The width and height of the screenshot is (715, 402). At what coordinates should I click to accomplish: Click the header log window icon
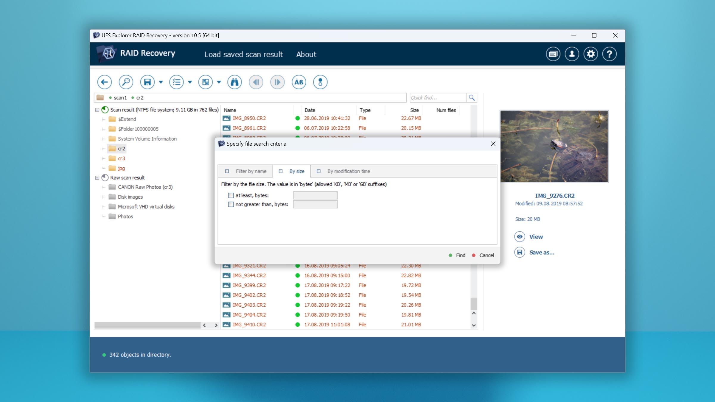(553, 54)
